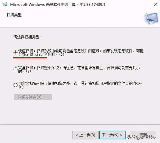Cancel the wizard with 取消
160x143 pixels.
(x=143, y=135)
